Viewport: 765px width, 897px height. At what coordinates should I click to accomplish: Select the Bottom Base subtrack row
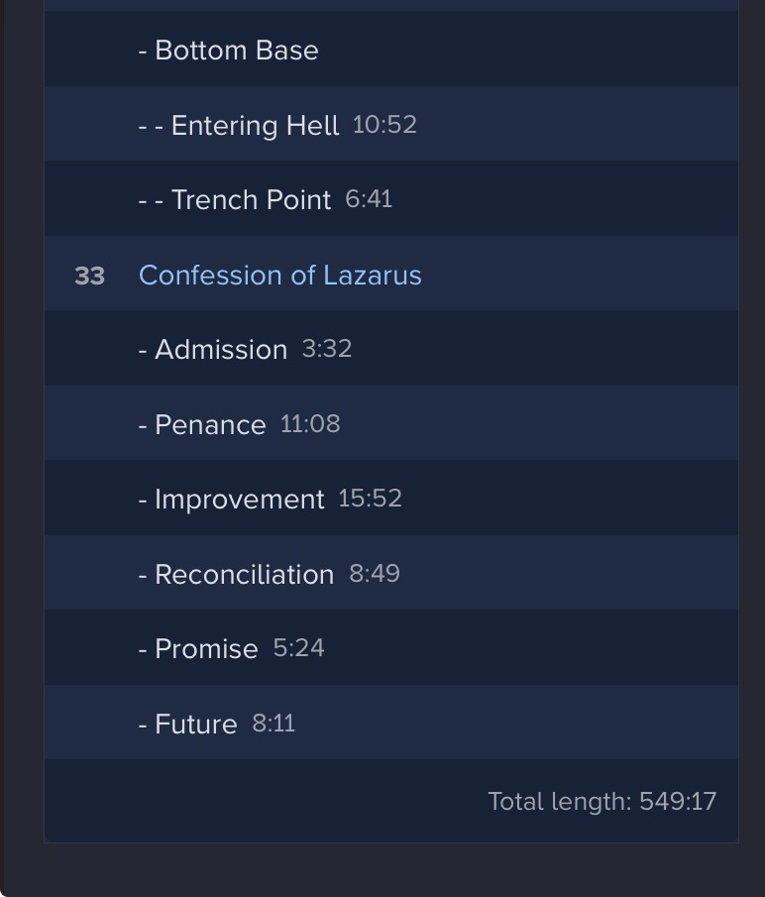[x=229, y=50]
